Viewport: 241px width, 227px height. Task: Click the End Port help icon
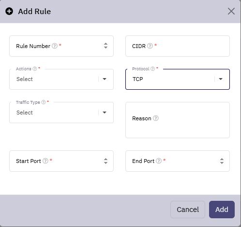coord(159,161)
